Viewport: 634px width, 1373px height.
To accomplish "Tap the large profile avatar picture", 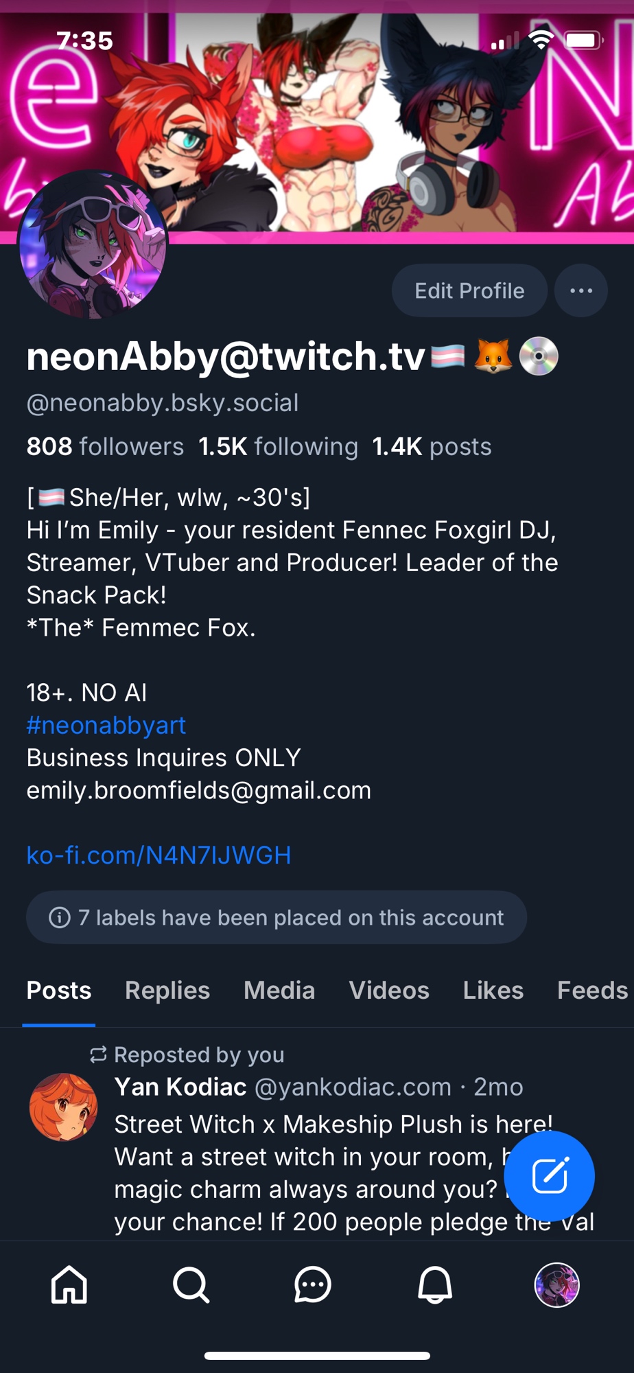I will coord(93,245).
